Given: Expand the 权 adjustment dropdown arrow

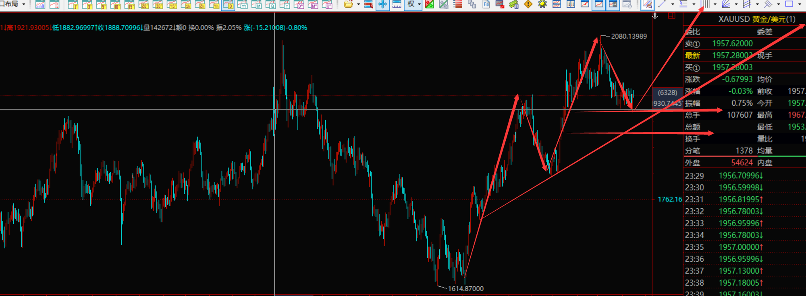Looking at the screenshot, I should 420,4.
